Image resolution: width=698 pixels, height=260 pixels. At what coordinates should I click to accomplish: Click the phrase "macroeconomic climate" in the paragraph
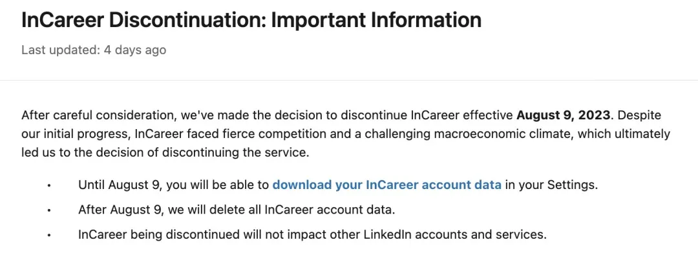click(508, 134)
